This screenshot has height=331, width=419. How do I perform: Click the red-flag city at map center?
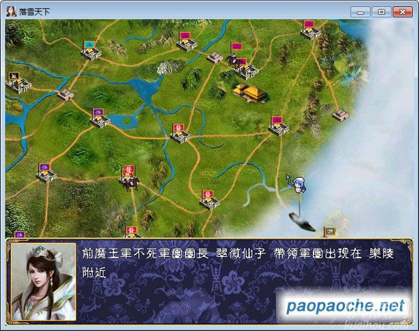click(180, 135)
